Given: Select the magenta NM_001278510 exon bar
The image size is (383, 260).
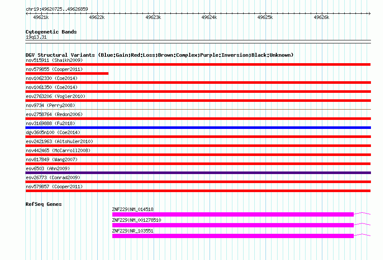Looking at the screenshot, I should coord(233,225).
